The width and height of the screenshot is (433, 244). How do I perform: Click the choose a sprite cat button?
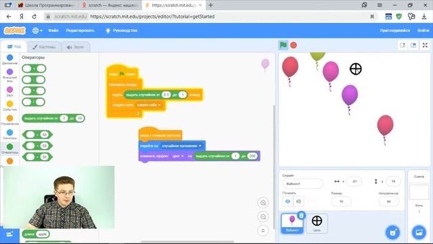pos(392,232)
